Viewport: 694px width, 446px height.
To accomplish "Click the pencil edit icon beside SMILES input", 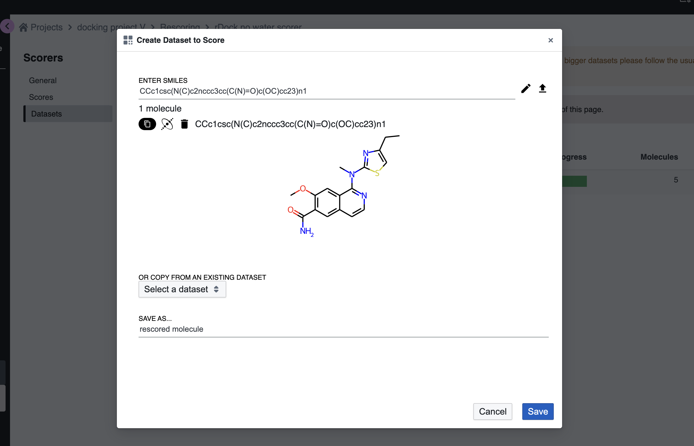I will click(526, 88).
